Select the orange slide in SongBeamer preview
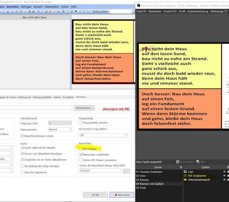This screenshot has height=202, width=229. 103,68
